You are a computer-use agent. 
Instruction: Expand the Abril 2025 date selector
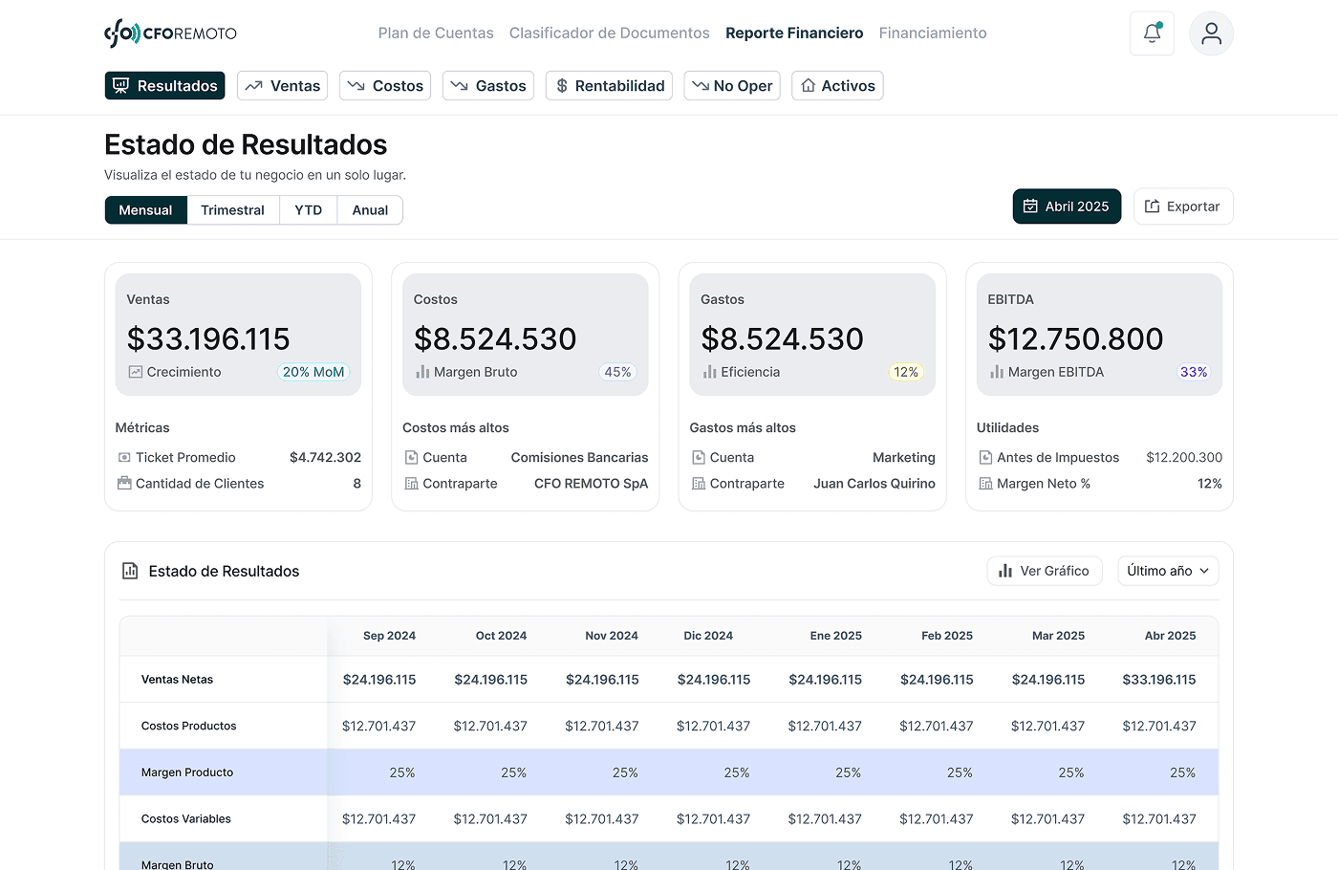(1067, 206)
